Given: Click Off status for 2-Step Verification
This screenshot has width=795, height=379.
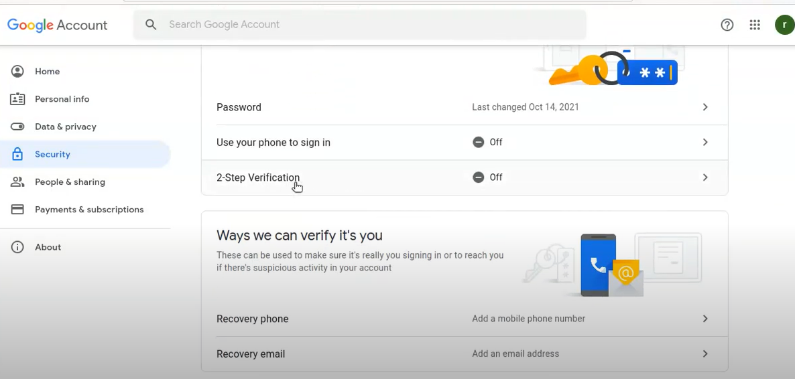Looking at the screenshot, I should tap(487, 177).
